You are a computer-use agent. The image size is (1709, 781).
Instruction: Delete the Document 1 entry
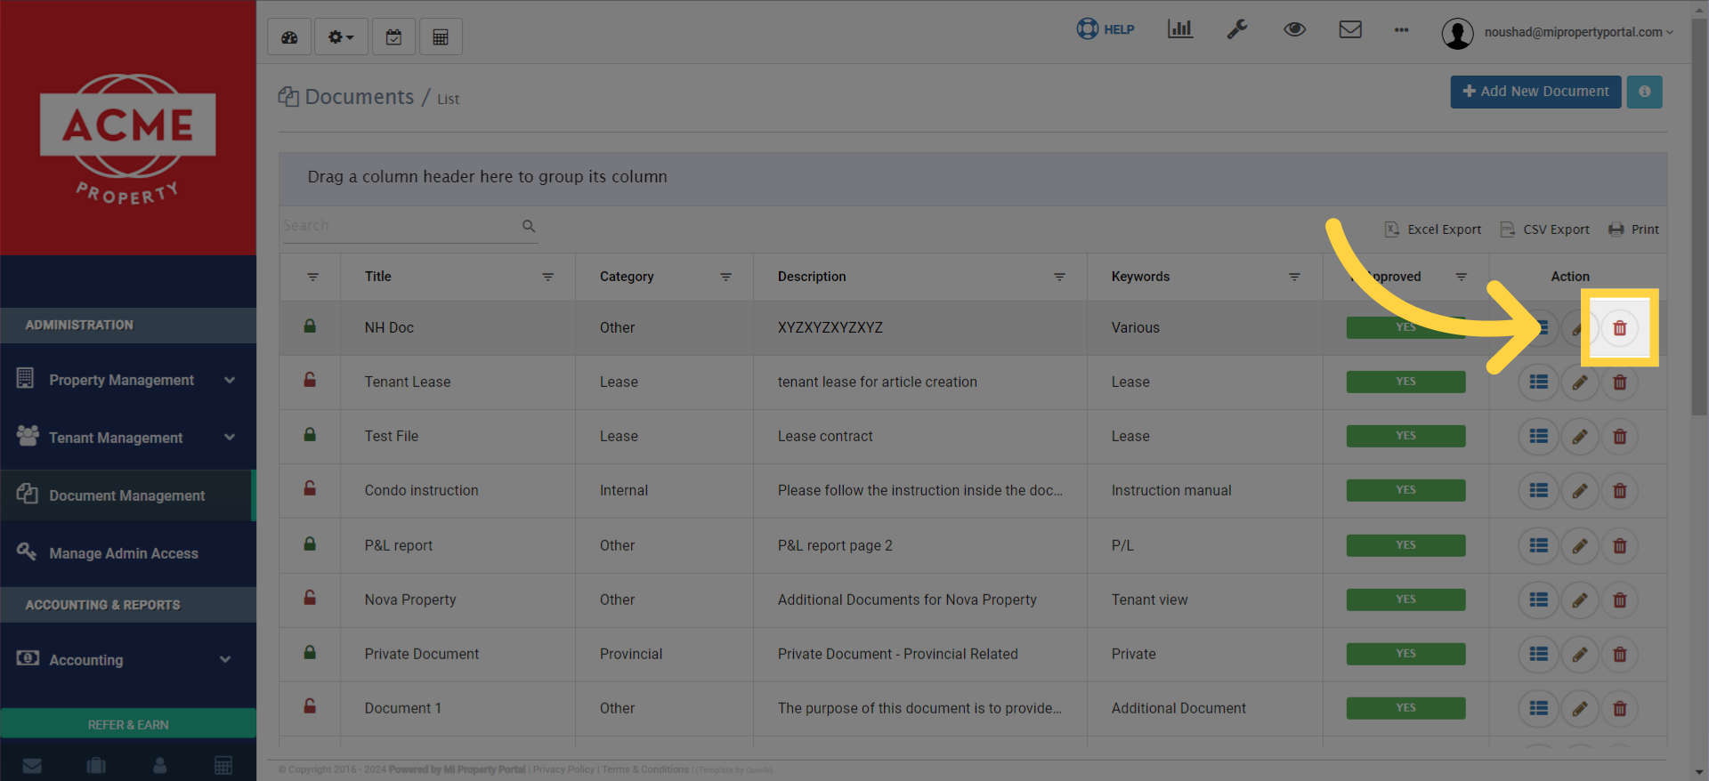pyautogui.click(x=1620, y=709)
